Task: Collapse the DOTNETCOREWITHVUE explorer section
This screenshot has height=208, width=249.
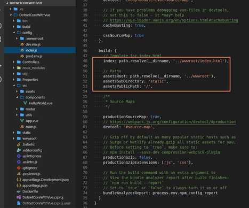Action: [7, 3]
